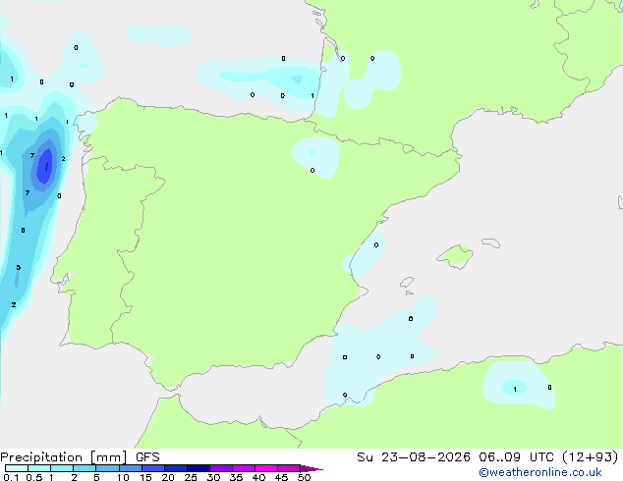Screen dimensions: 623x481
Task: Click the 2–5 mm legend color box
Action: click(x=85, y=468)
